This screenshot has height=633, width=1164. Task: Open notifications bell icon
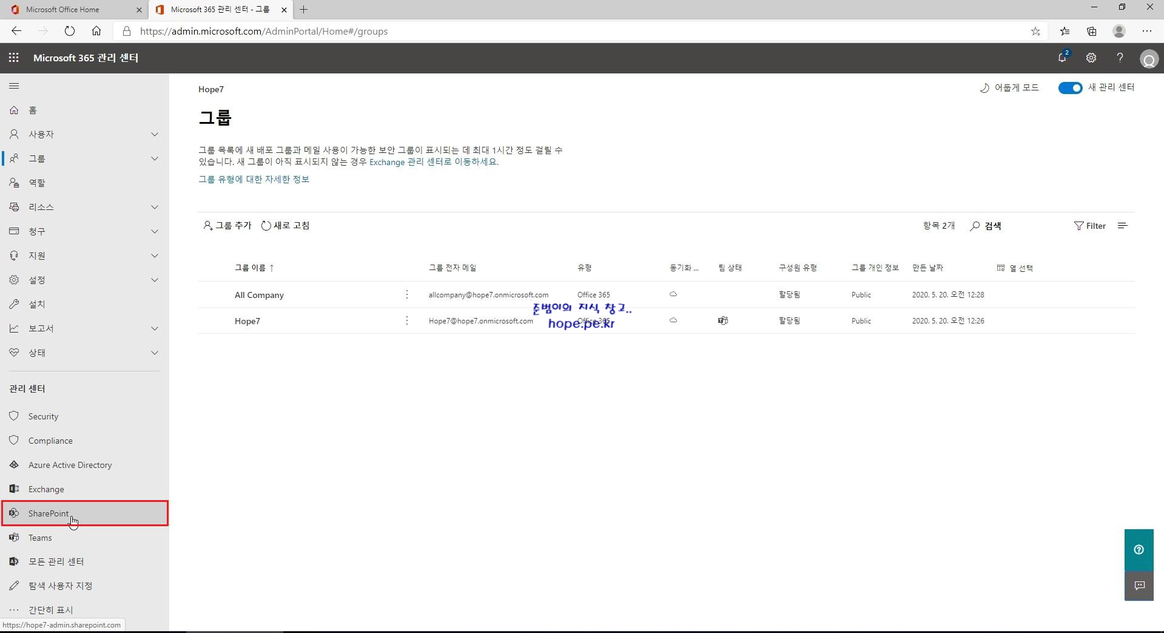tap(1062, 58)
